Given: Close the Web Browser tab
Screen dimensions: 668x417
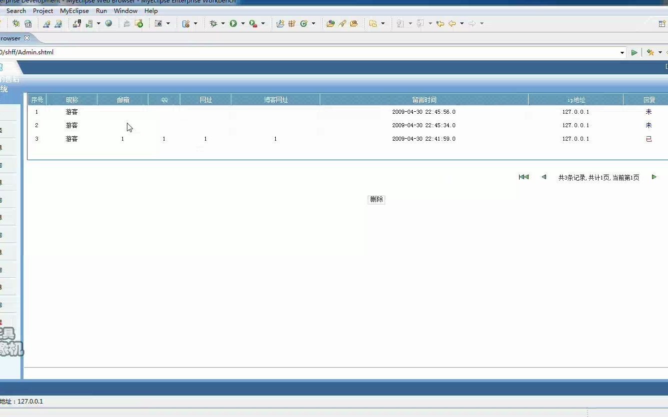Looking at the screenshot, I should pyautogui.click(x=27, y=38).
